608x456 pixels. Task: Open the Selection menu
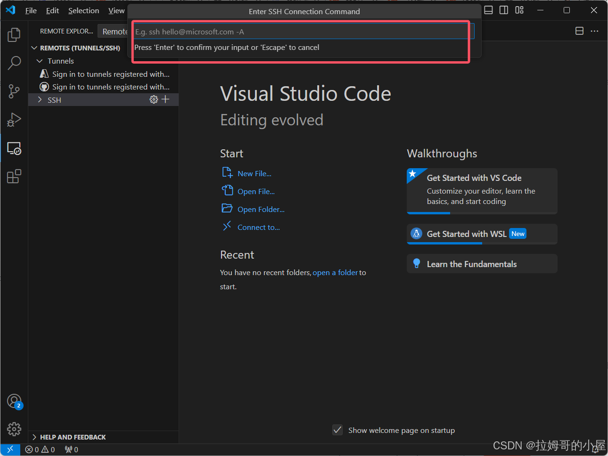tap(83, 10)
